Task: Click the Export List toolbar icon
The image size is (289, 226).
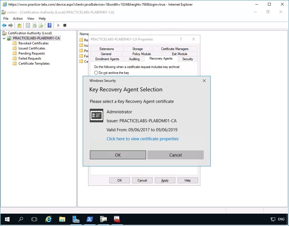Action: coord(41,25)
